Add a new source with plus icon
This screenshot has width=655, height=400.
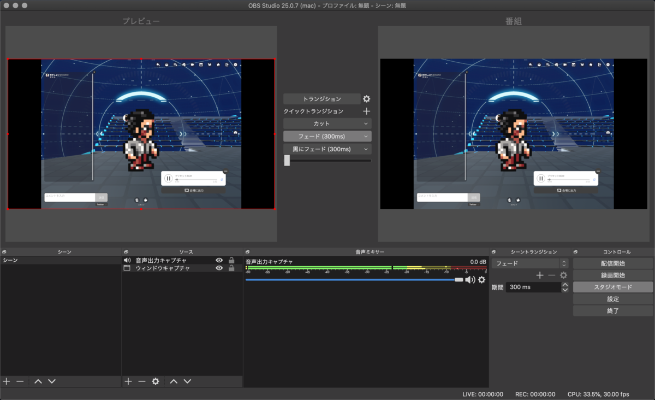128,381
